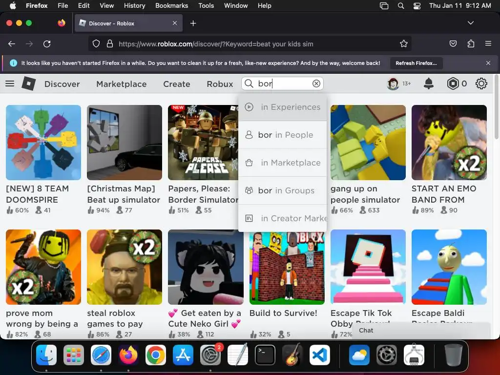
Task: Bookmark this page with the star icon
Action: [404, 43]
